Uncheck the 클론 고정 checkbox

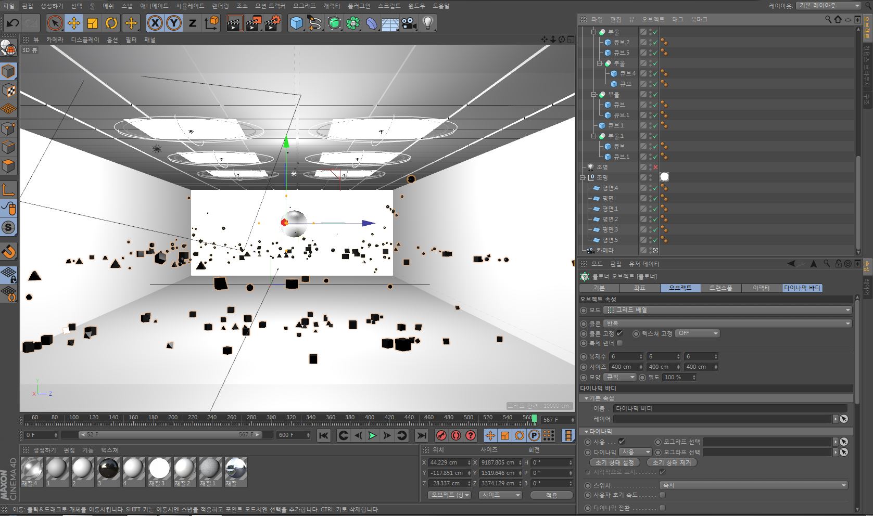point(619,333)
